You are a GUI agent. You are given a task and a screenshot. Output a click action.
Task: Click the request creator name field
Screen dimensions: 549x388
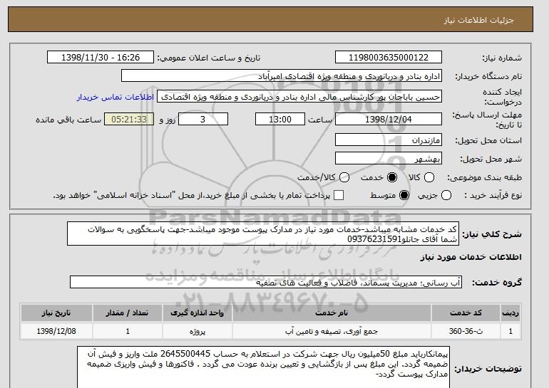click(299, 97)
